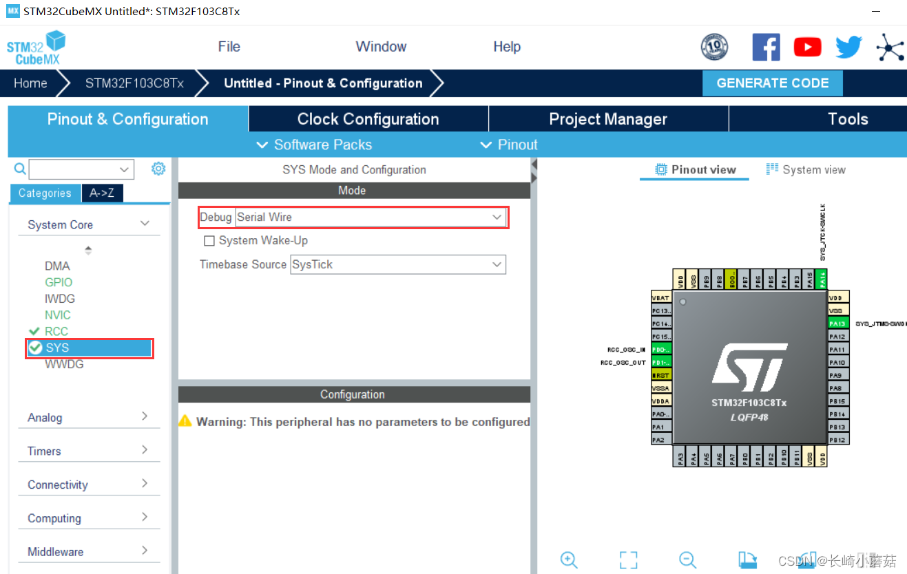
Task: Select pin PA10 on the chip
Action: coord(837,362)
